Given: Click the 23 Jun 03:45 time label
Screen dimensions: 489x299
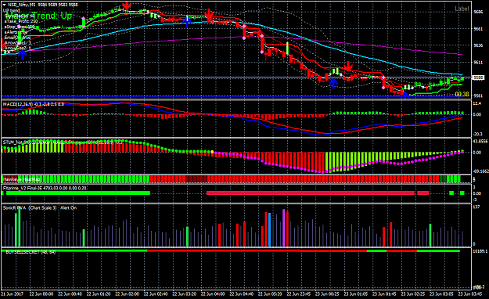Looking at the screenshot, I should (x=469, y=294).
